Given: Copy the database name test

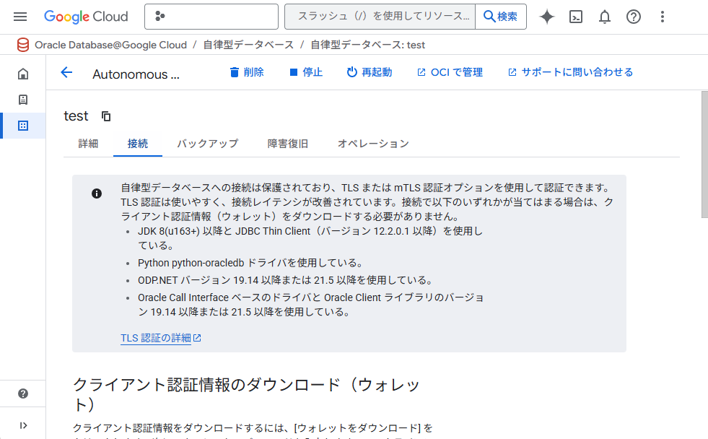Looking at the screenshot, I should click(106, 116).
